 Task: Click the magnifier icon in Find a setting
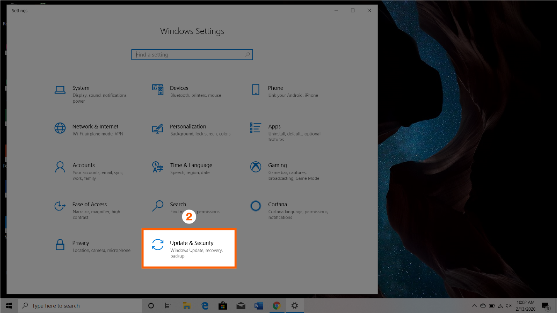247,55
